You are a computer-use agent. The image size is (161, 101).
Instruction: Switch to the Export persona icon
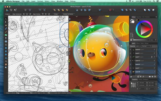pos(15,10)
